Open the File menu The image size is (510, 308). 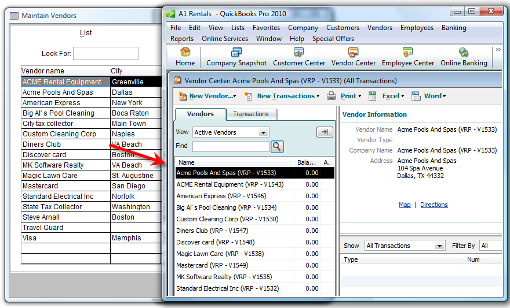tap(176, 28)
